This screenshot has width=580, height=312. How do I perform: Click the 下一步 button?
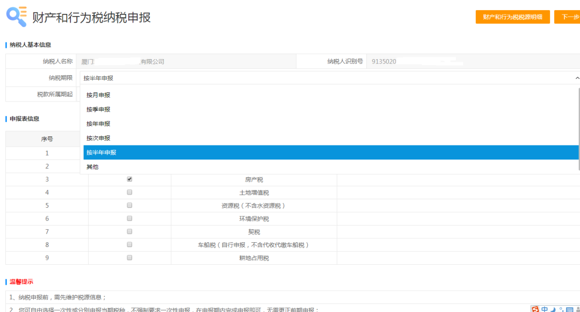point(571,17)
